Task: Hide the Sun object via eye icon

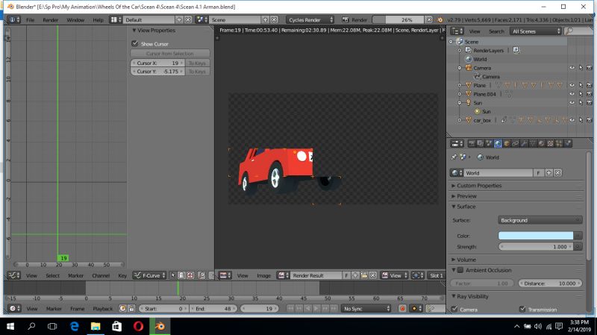Action: coord(572,103)
